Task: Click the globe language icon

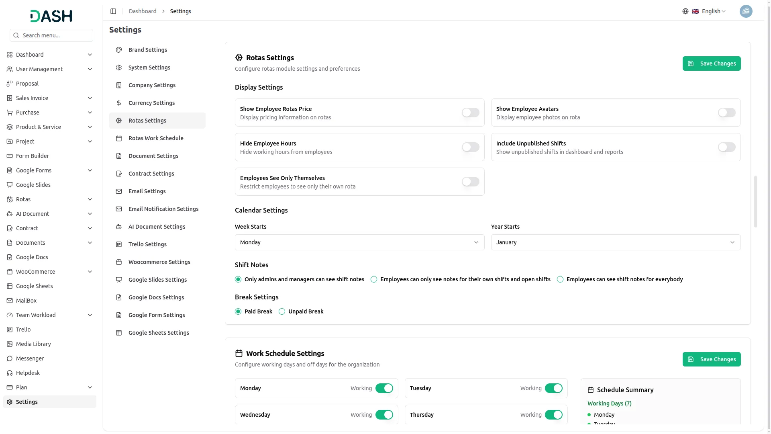Action: pos(685,11)
